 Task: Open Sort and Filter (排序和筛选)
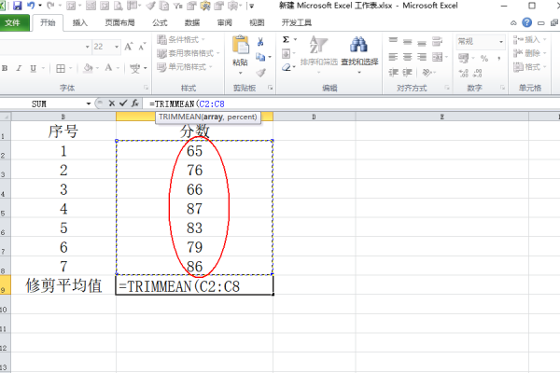[x=318, y=54]
